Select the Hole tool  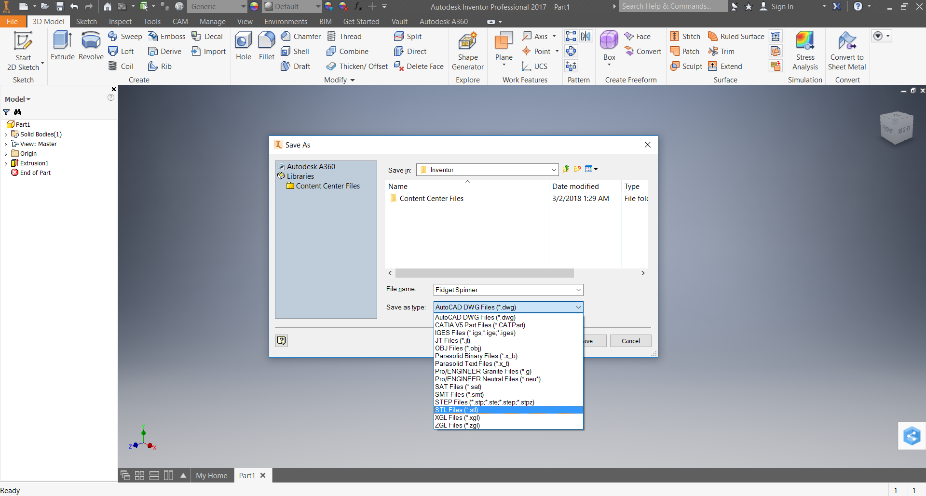click(x=244, y=46)
